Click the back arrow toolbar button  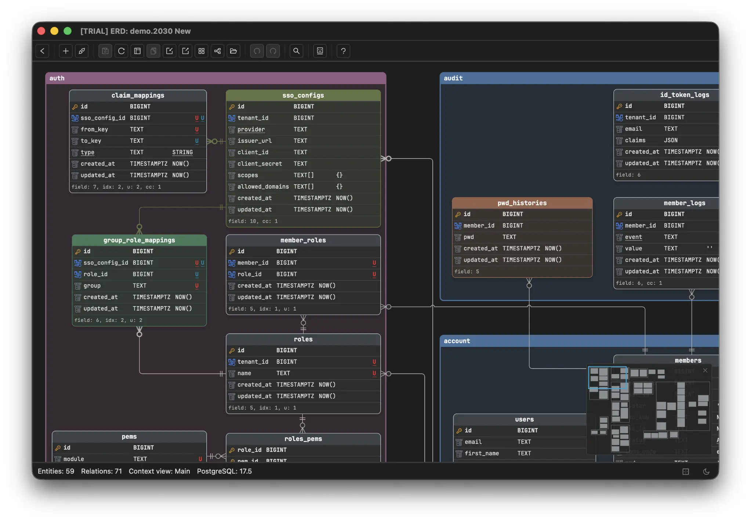(43, 51)
